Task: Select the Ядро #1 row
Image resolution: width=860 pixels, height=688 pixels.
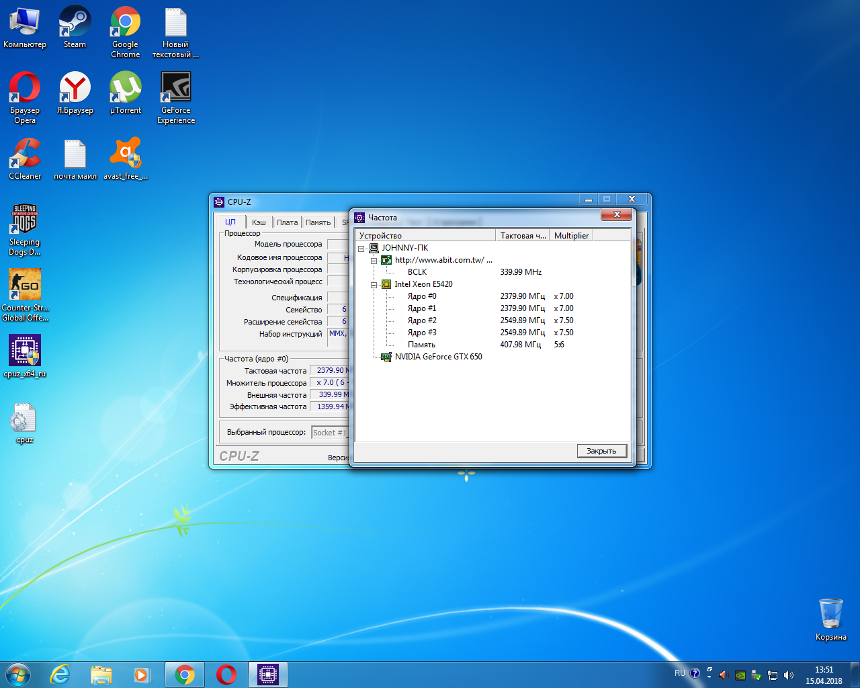Action: click(422, 308)
